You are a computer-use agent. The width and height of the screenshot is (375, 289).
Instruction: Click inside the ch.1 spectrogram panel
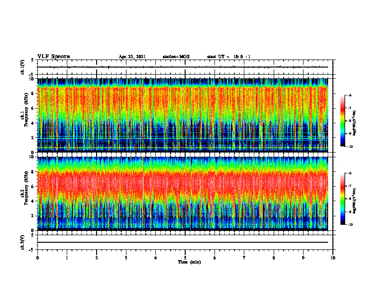tap(183, 115)
